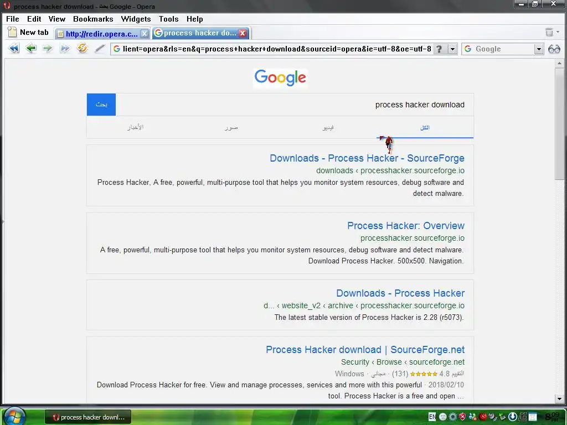The image size is (567, 425).
Task: Click the hourglass window tray icon
Action: pos(532,417)
